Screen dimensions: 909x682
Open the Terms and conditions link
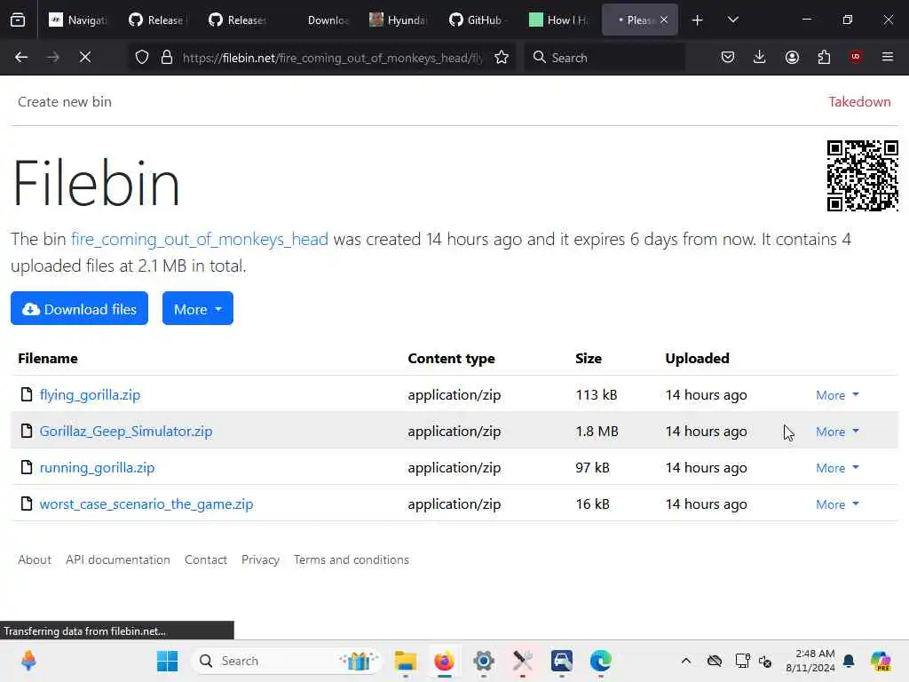(x=352, y=559)
